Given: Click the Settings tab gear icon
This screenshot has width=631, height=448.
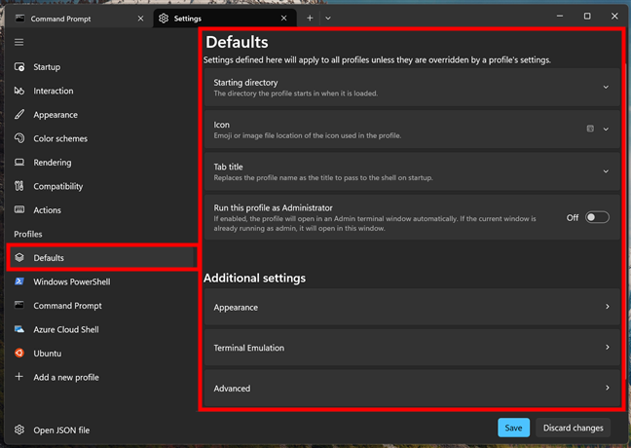Looking at the screenshot, I should pyautogui.click(x=164, y=19).
